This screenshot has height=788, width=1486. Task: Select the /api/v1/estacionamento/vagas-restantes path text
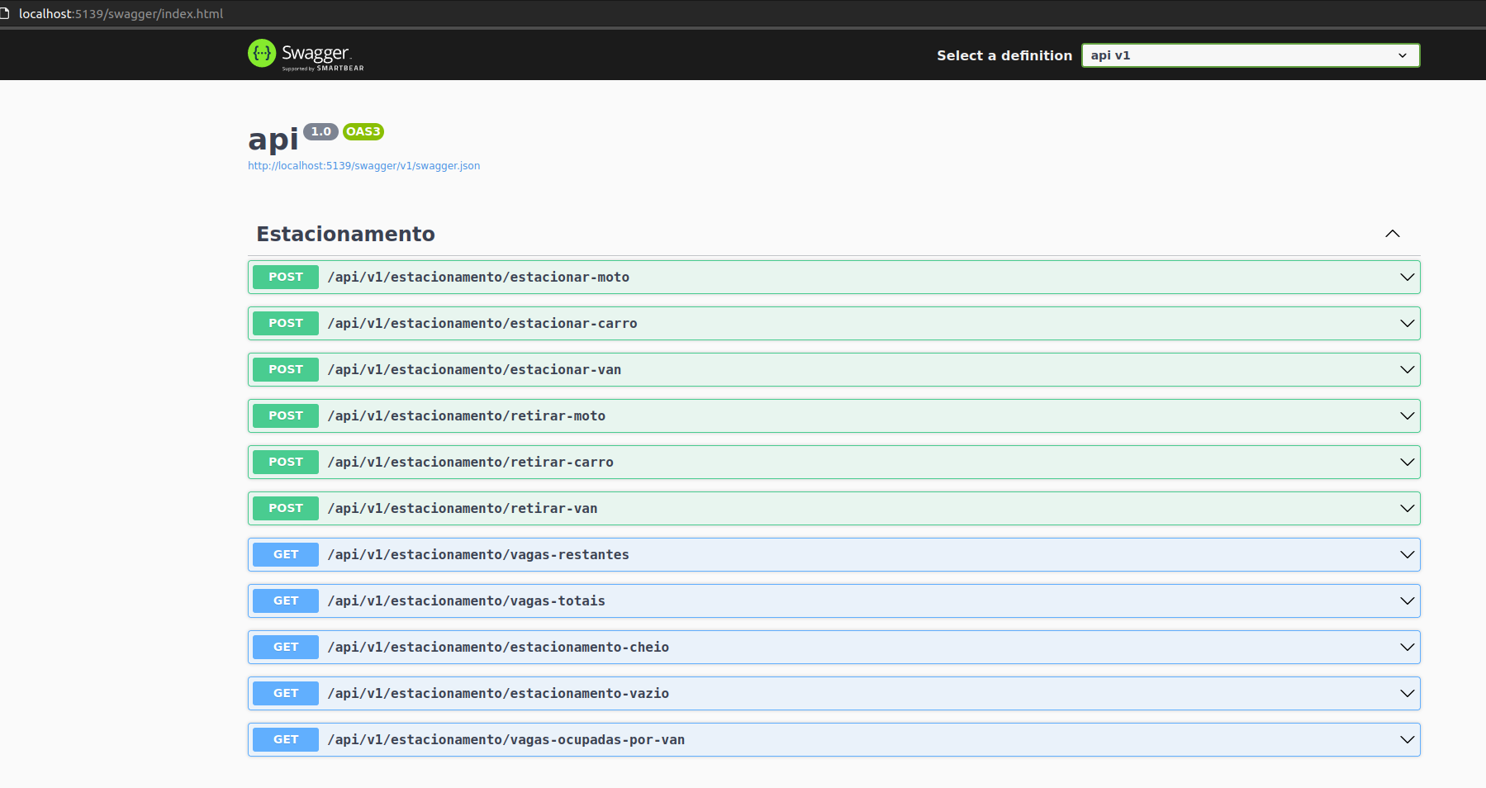click(x=478, y=555)
